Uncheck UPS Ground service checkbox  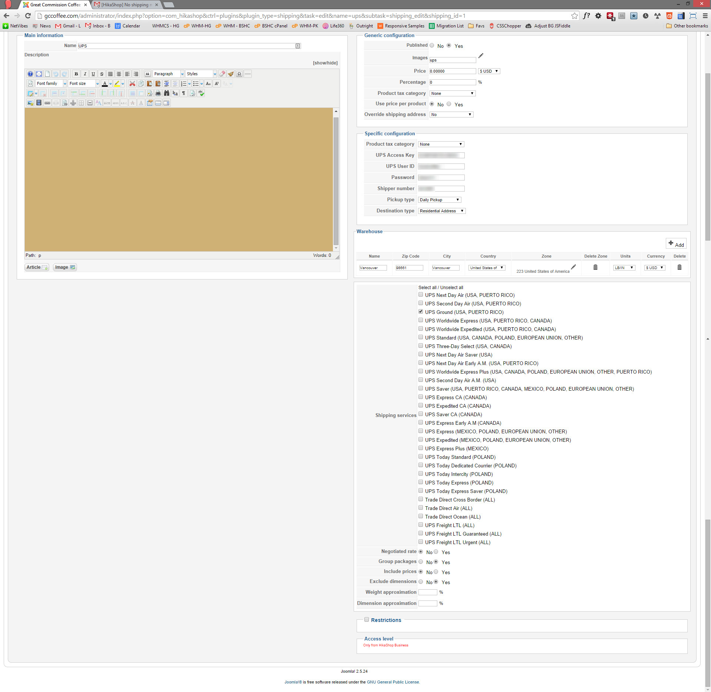(421, 312)
